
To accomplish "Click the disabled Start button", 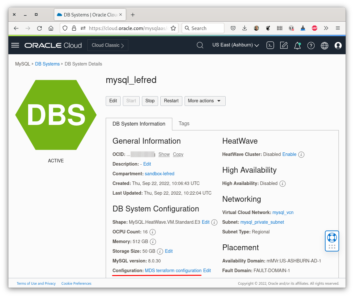I will 131,101.
